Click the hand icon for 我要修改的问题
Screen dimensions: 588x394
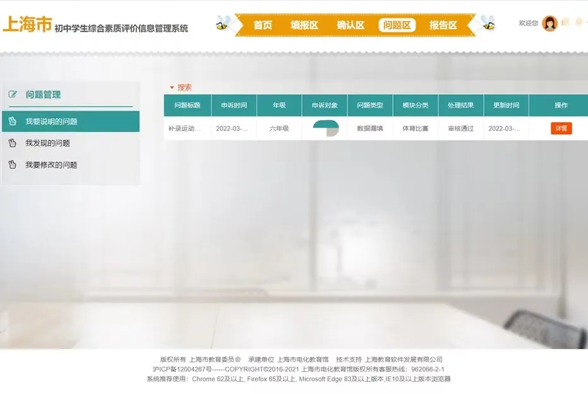(x=11, y=164)
